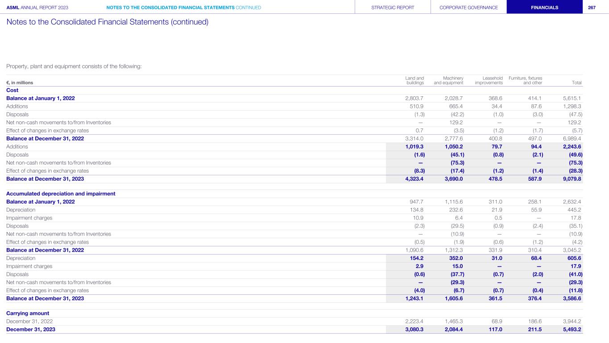Click page number 267 in the header
This screenshot has width=609, height=343.
(592, 8)
